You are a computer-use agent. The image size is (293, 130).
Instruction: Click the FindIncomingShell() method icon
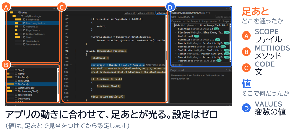click(16, 91)
